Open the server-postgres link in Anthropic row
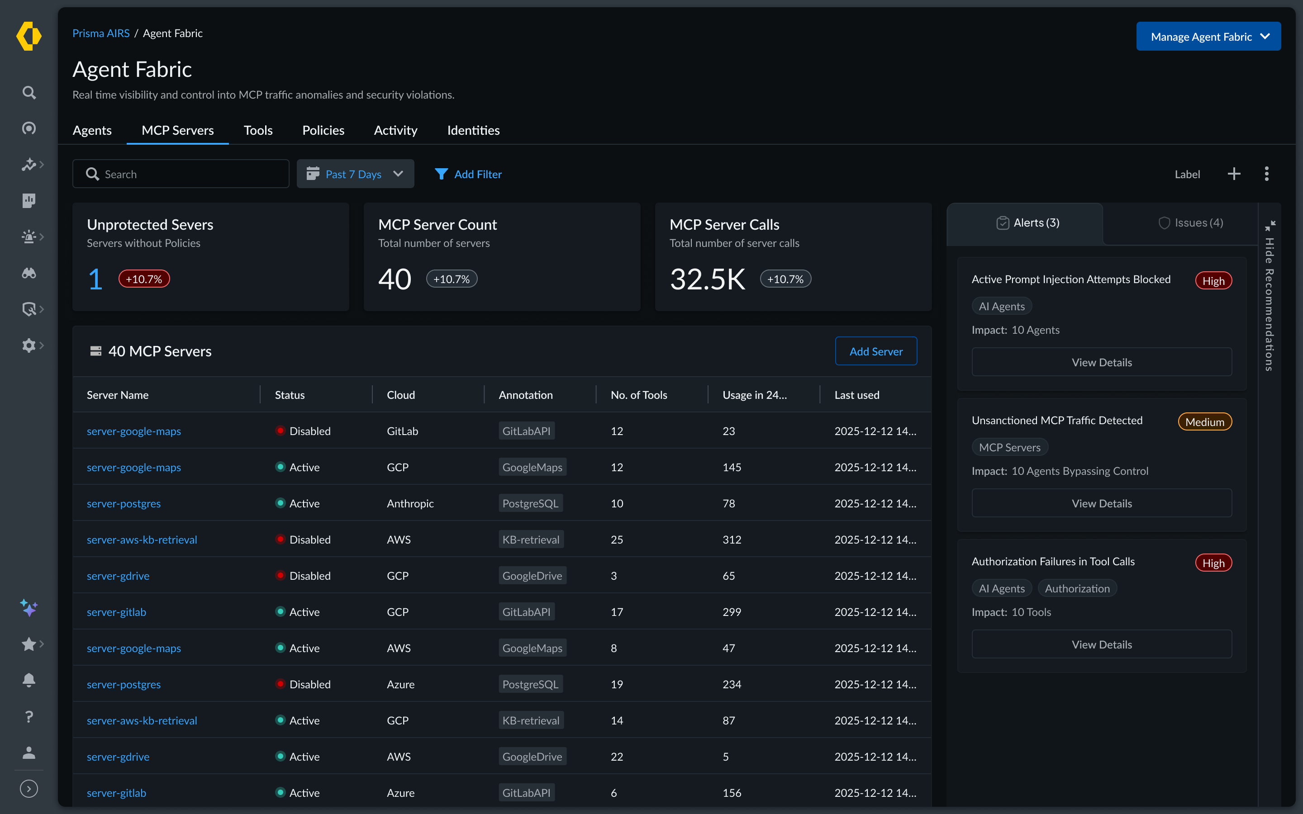Viewport: 1303px width, 814px height. 124,503
